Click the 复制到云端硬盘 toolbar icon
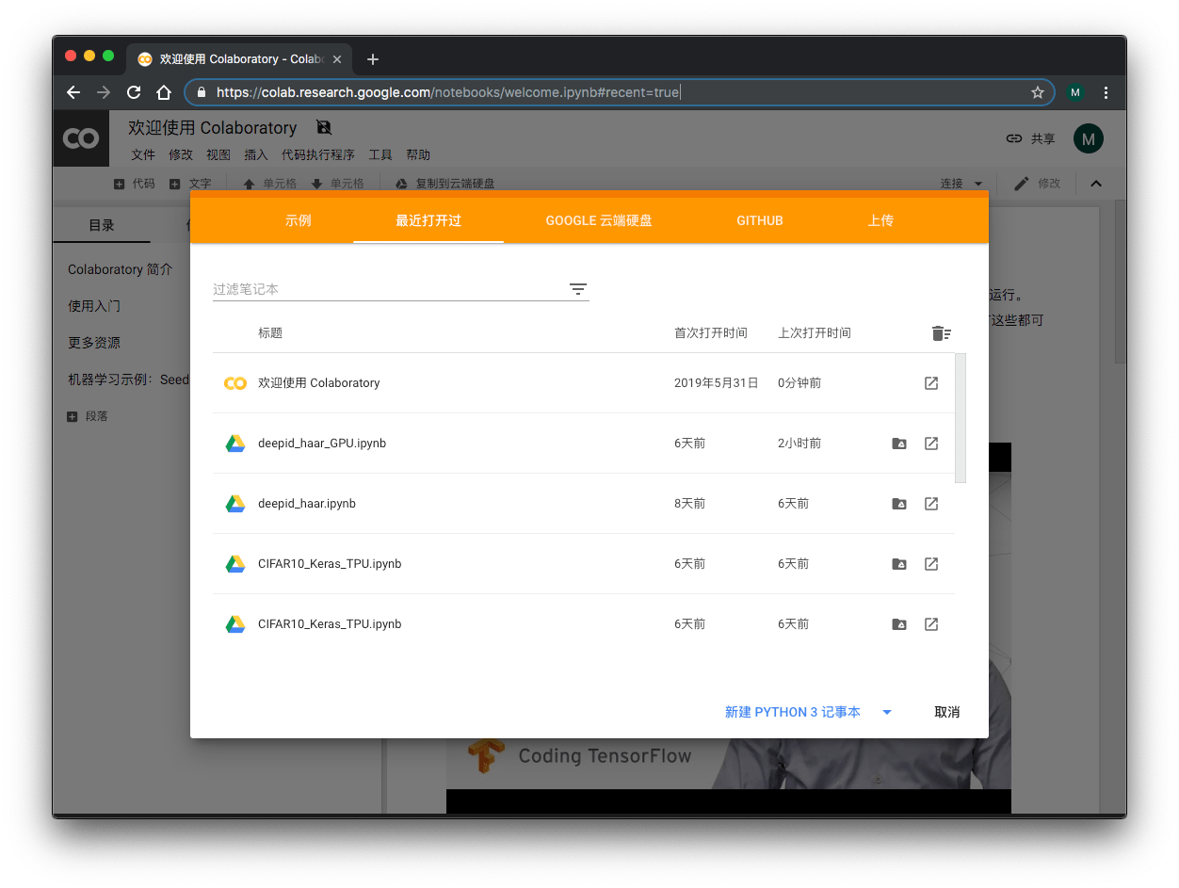The width and height of the screenshot is (1179, 888). pyautogui.click(x=400, y=183)
